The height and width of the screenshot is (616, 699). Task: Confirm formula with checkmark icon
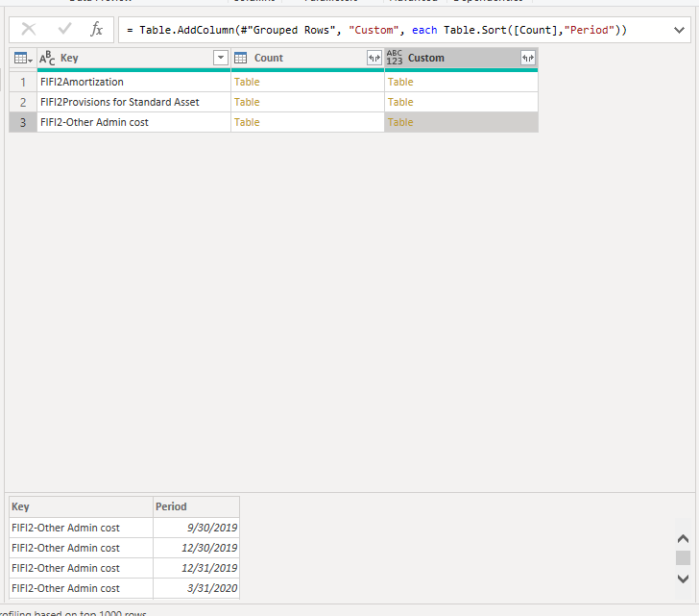(64, 30)
